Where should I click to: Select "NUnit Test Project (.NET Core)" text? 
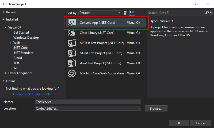[x=101, y=53]
